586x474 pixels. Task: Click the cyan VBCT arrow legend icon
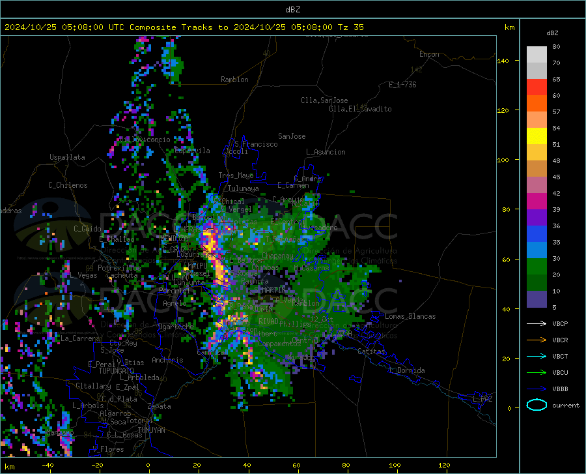pyautogui.click(x=537, y=356)
